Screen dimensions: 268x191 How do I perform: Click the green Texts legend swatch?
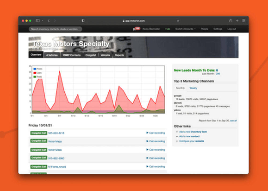click(x=35, y=77)
